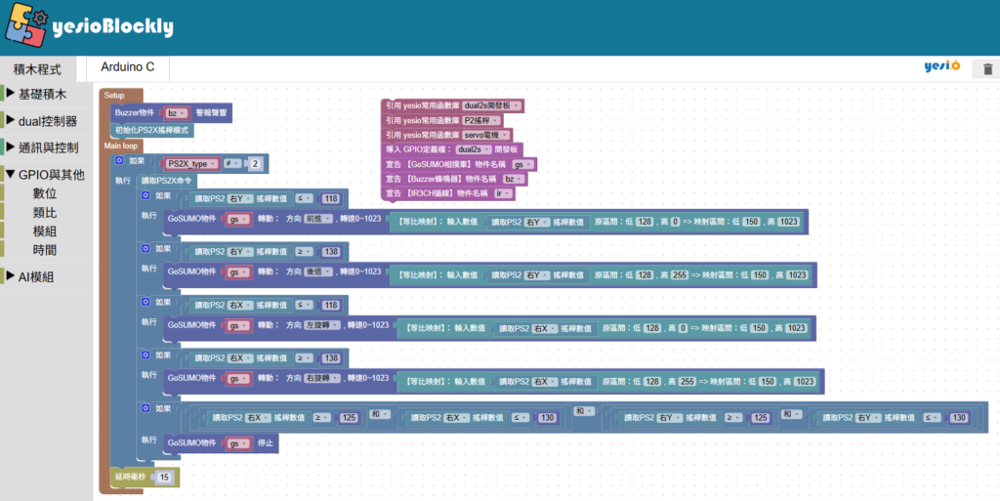Open gear icon on 右Y ≤ 118 if block
The height and width of the screenshot is (501, 1000).
coord(146,195)
